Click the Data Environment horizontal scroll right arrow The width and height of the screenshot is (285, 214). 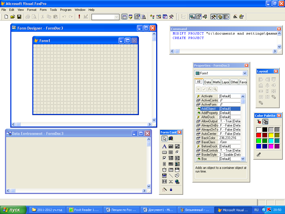point(144,191)
